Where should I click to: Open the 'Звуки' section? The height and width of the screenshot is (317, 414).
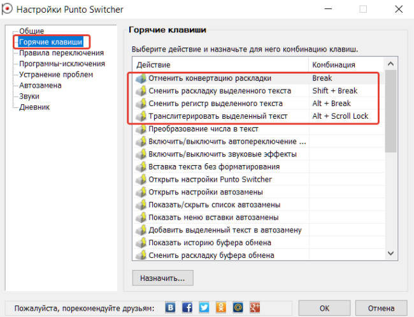(x=29, y=97)
